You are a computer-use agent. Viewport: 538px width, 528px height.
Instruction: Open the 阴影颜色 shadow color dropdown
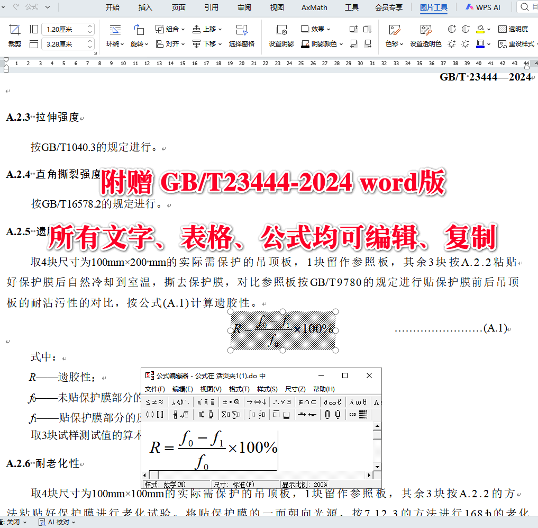click(323, 43)
